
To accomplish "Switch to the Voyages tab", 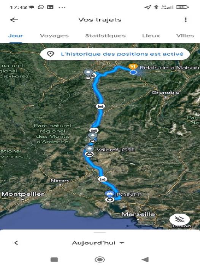I will pyautogui.click(x=54, y=36).
